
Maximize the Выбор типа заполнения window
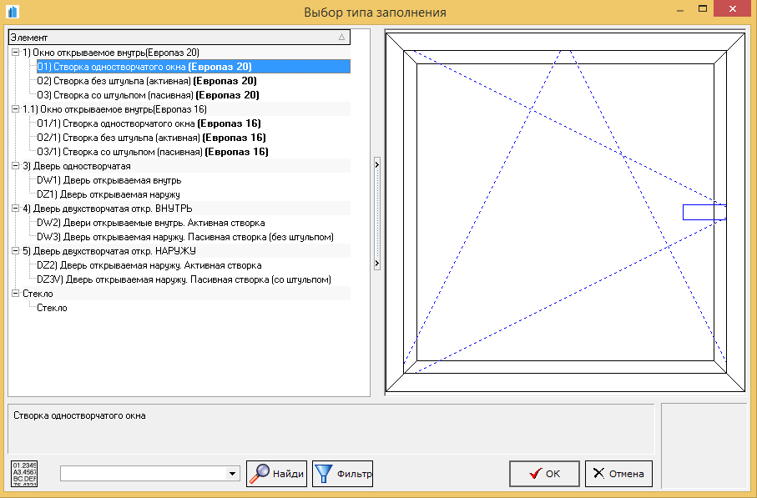[x=703, y=8]
